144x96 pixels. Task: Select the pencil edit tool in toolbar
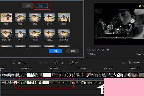pos(14,63)
